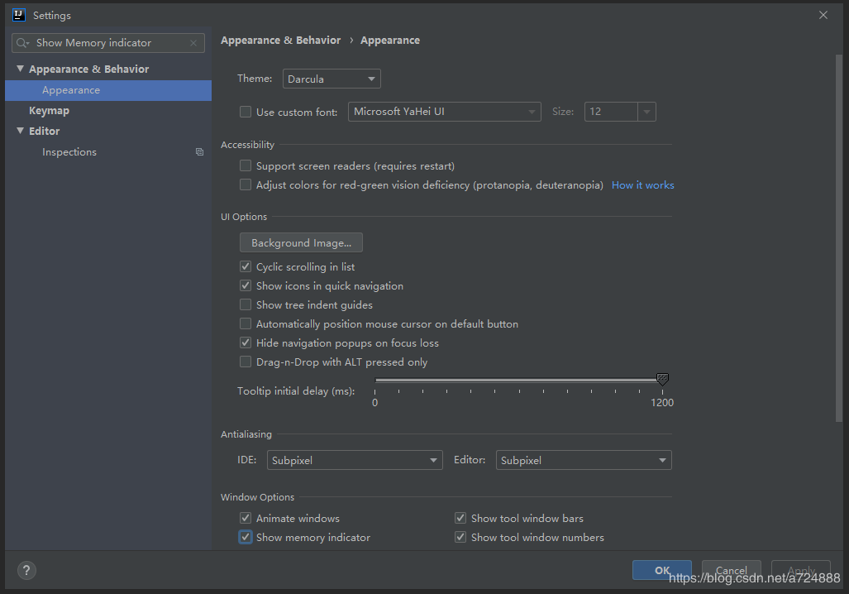
Task: Click the help question mark icon
Action: point(26,570)
